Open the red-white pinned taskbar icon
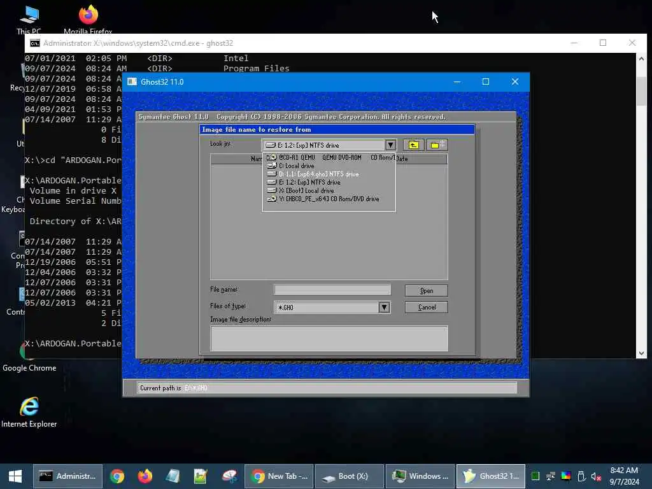 (229, 476)
